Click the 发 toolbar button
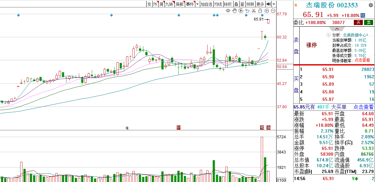The width and height of the screenshot is (375, 182). coord(149,4)
